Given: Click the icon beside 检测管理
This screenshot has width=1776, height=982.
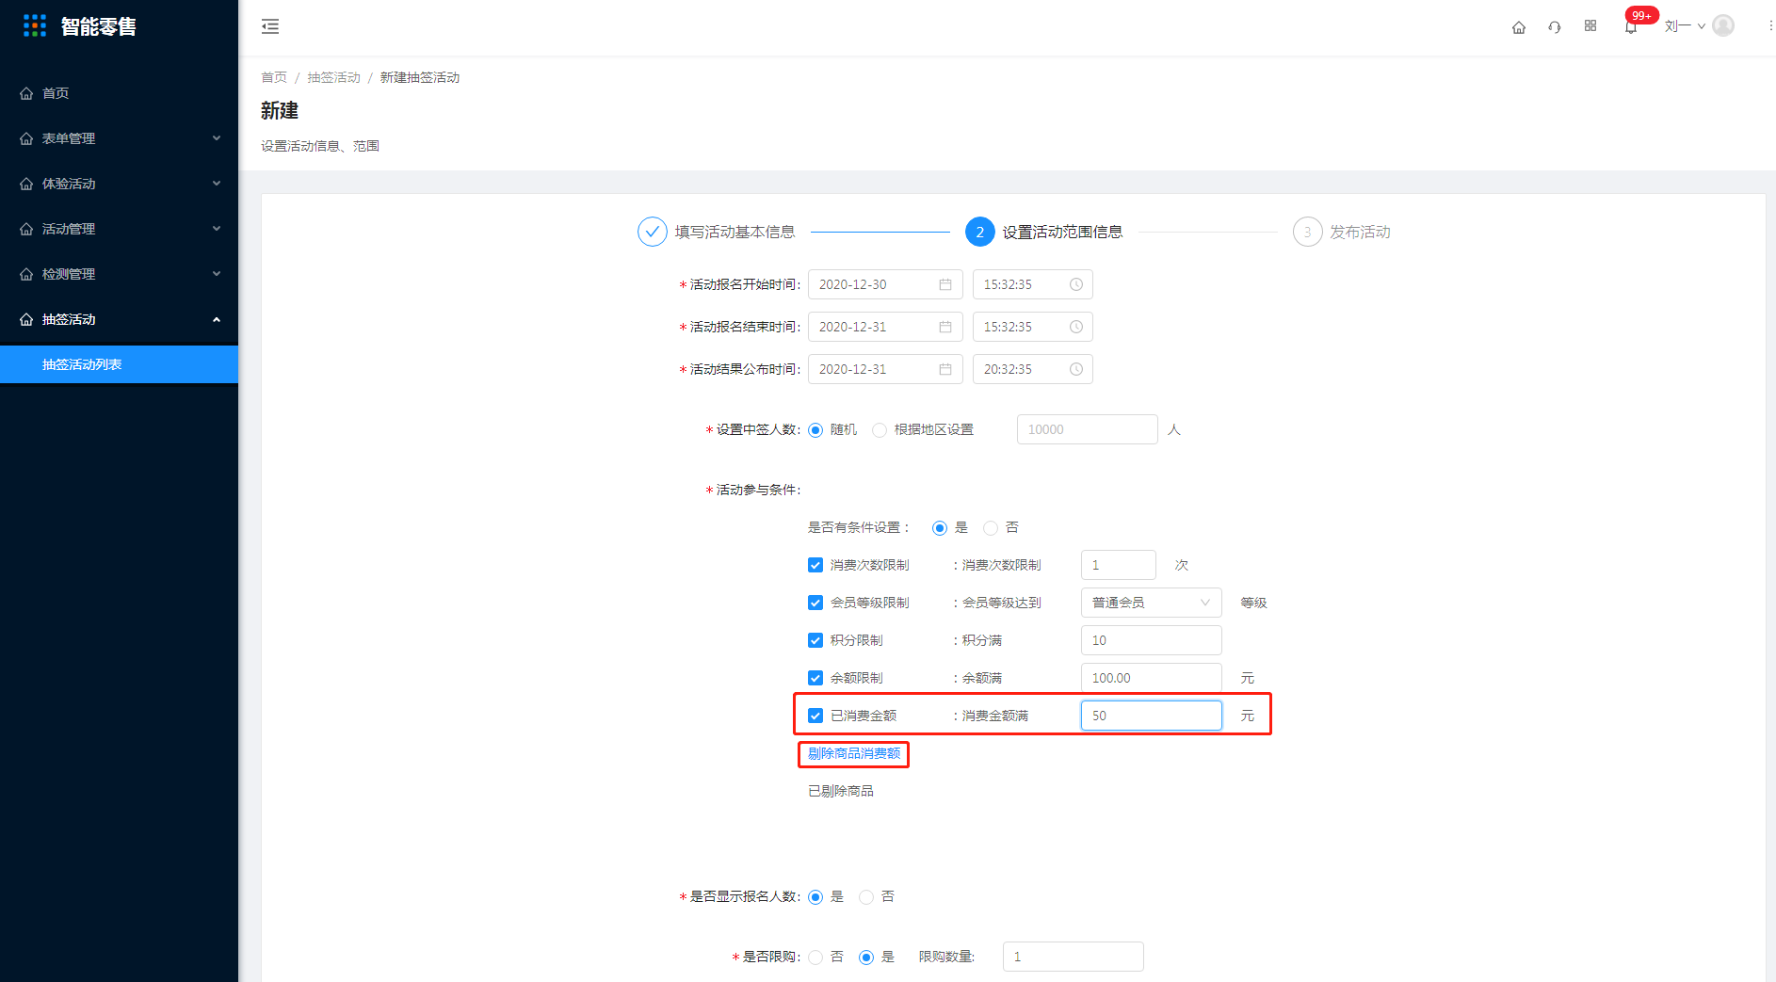Looking at the screenshot, I should click(26, 274).
